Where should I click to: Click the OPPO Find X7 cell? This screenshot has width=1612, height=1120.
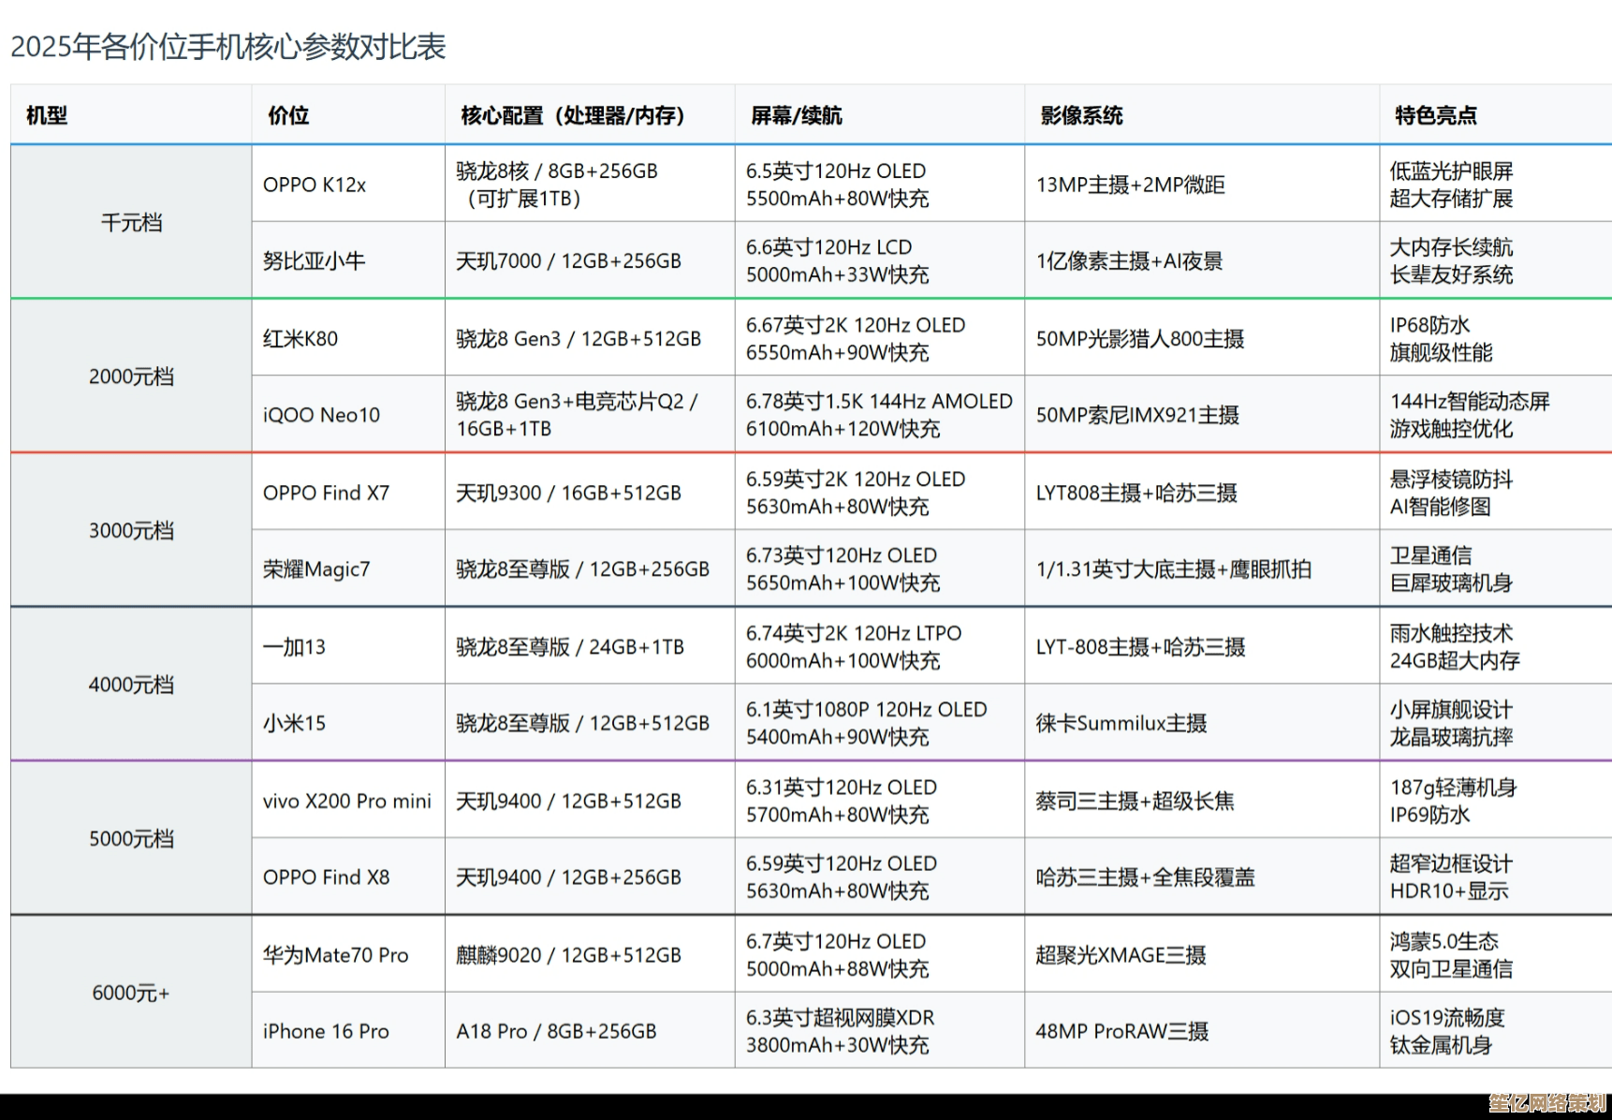348,492
